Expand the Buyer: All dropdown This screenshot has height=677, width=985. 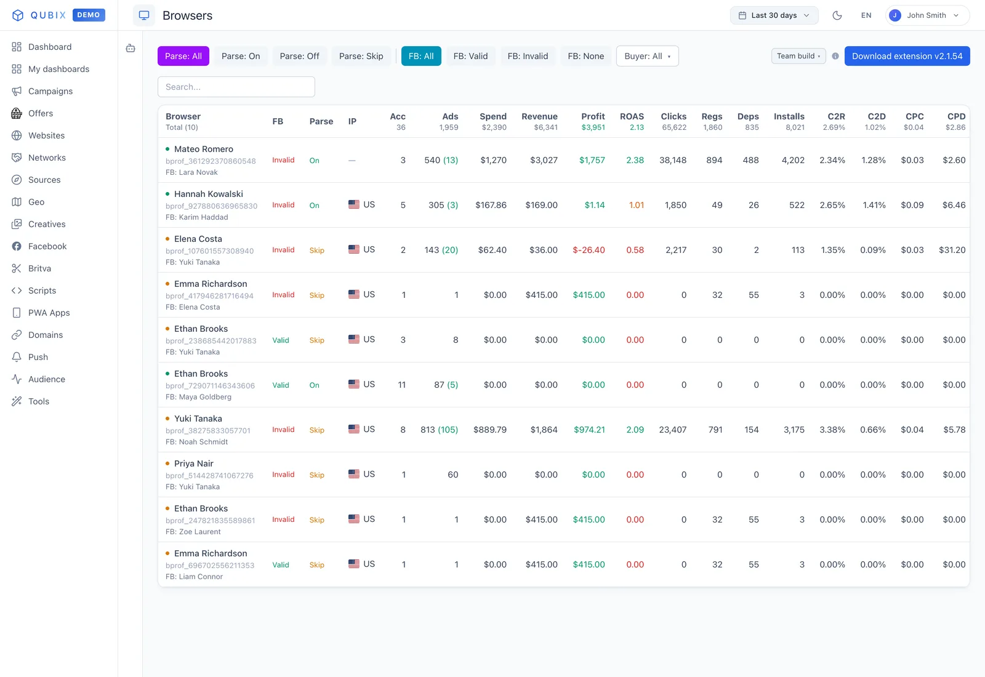[648, 56]
